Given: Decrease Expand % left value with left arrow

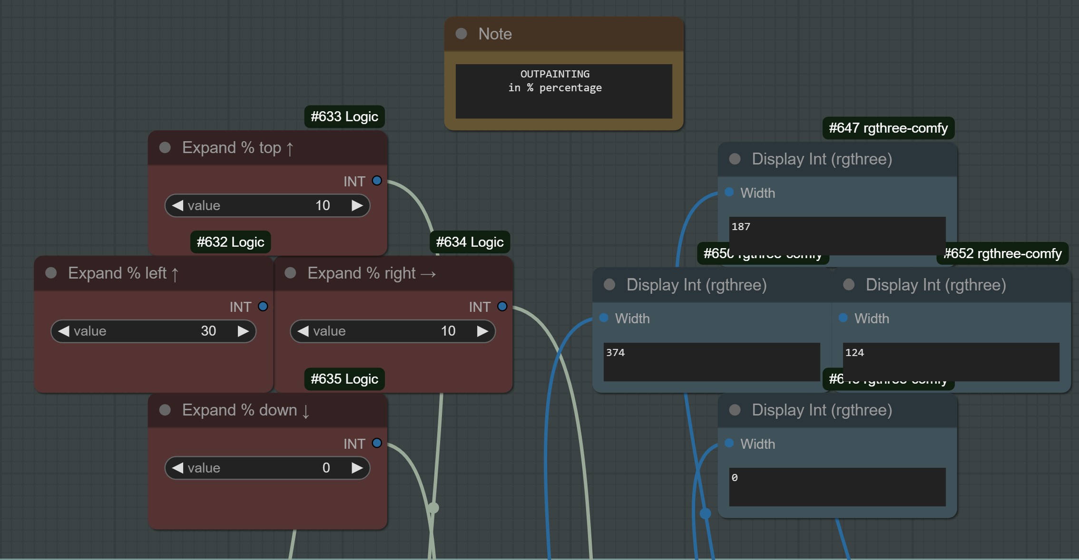Looking at the screenshot, I should (x=63, y=331).
